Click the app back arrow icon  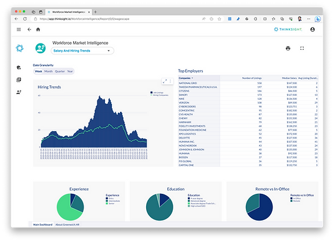click(x=30, y=30)
